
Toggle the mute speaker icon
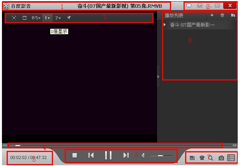[143, 156]
